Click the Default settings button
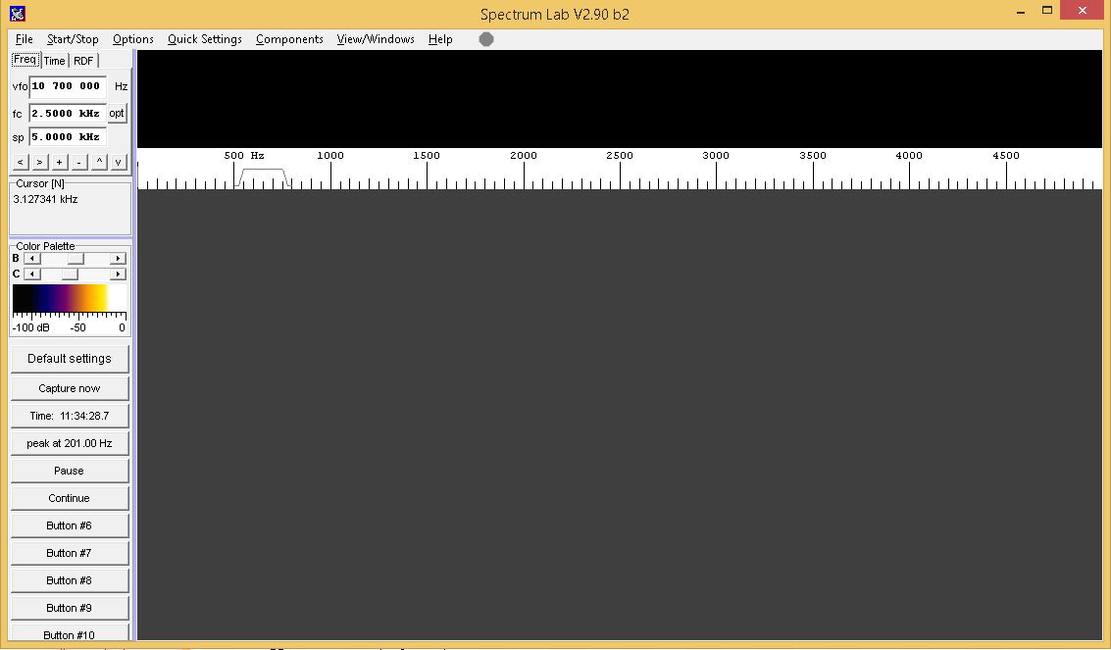Viewport: 1111px width, 650px height. [x=69, y=359]
